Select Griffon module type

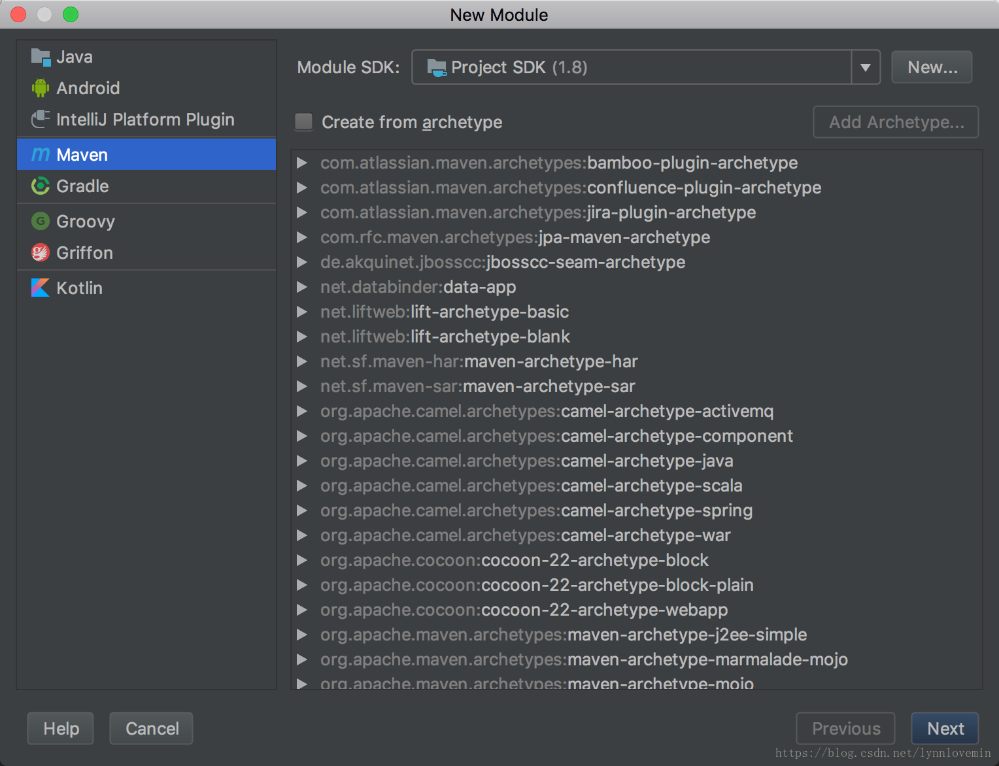pyautogui.click(x=146, y=252)
